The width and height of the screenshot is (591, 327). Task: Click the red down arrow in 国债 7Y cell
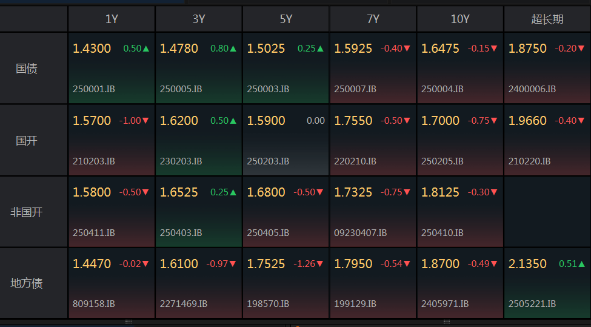tap(407, 49)
